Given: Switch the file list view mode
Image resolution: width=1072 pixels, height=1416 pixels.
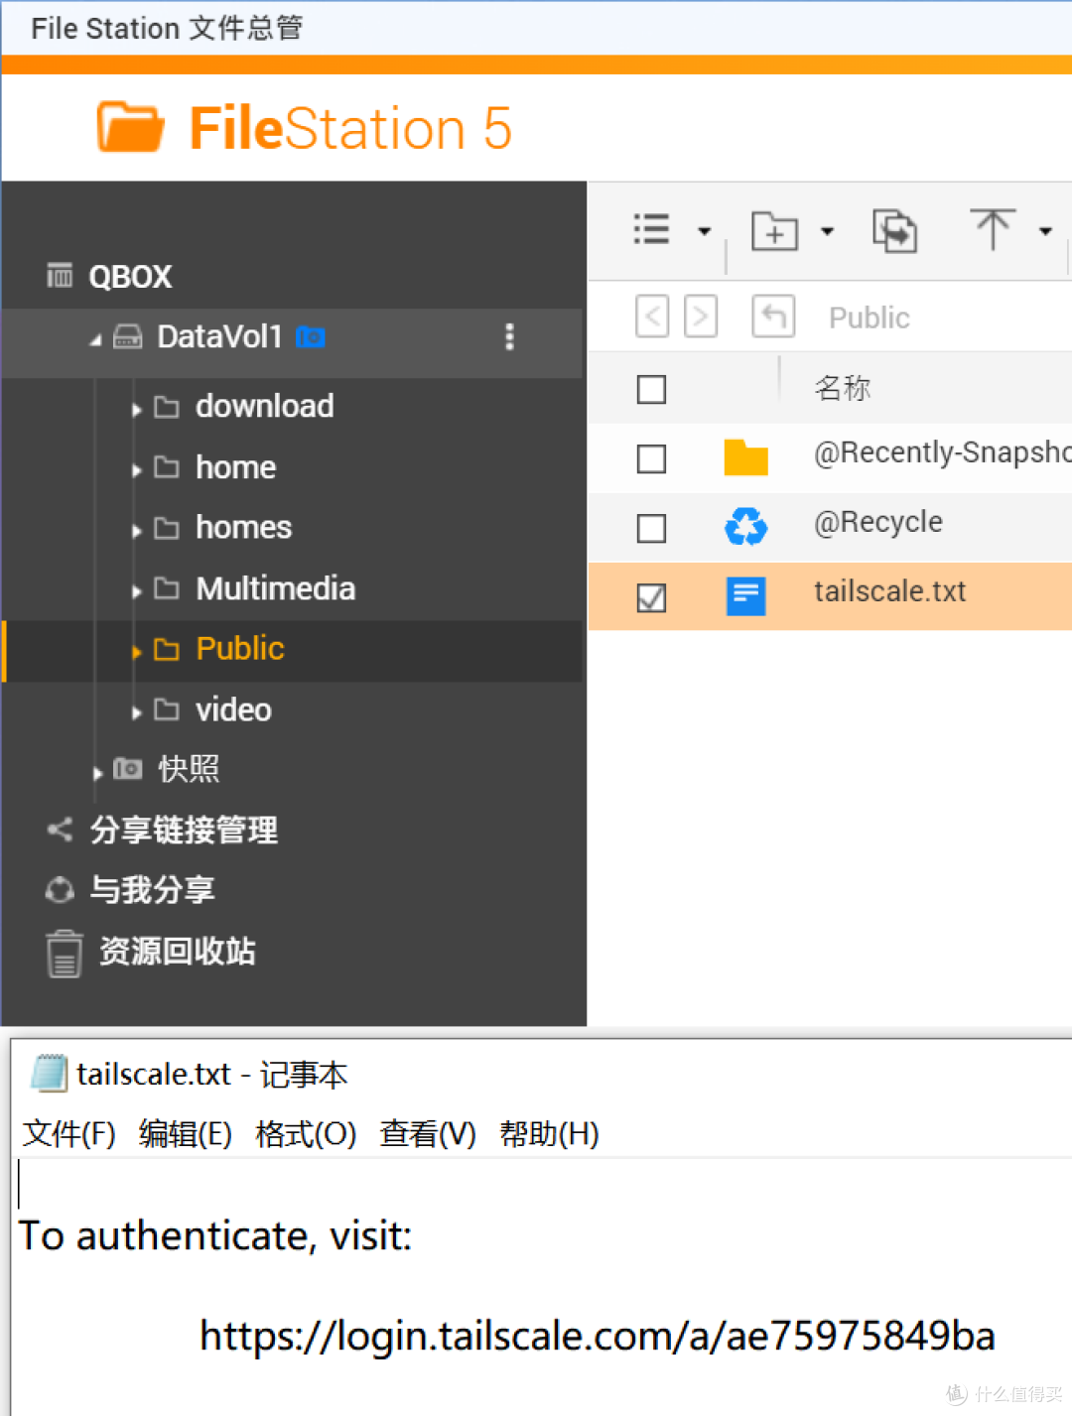Looking at the screenshot, I should click(651, 228).
